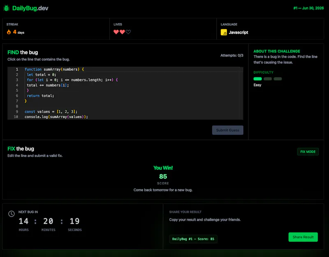Click the second filled heart life

point(122,32)
